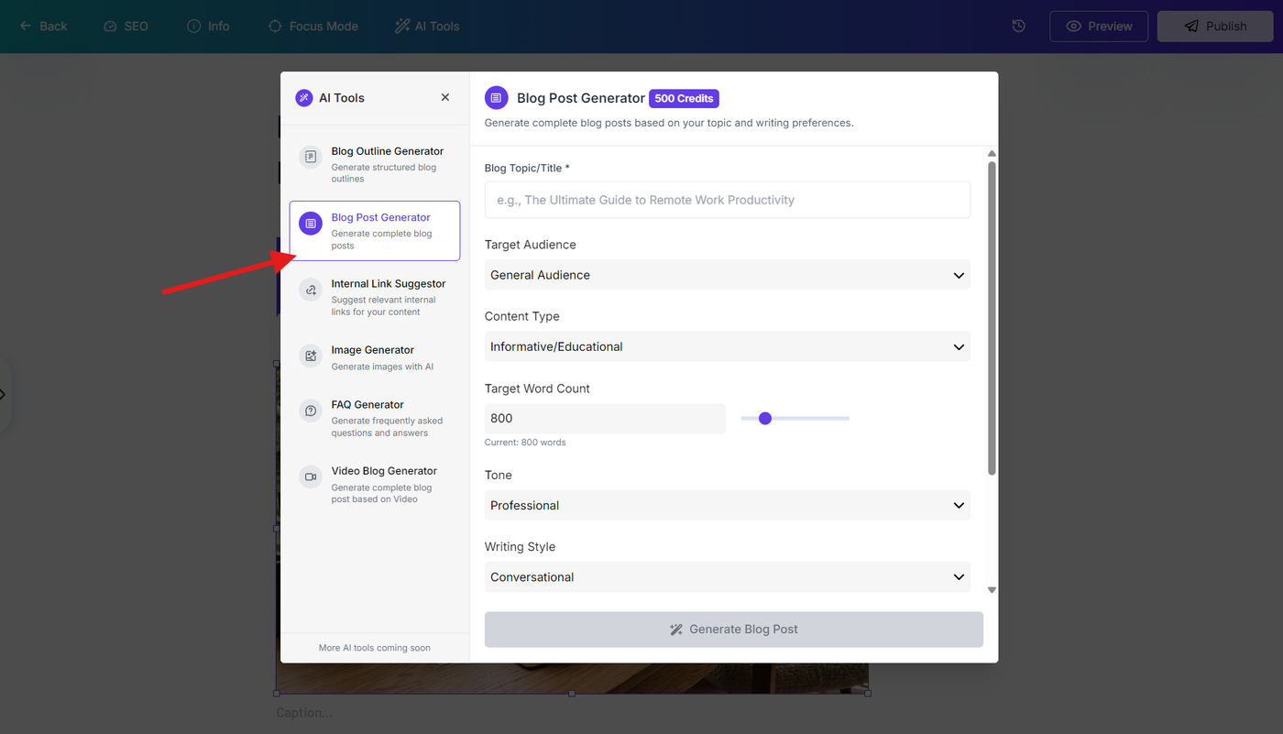This screenshot has height=734, width=1283.
Task: Click the Generate Blog Post button
Action: (x=734, y=630)
